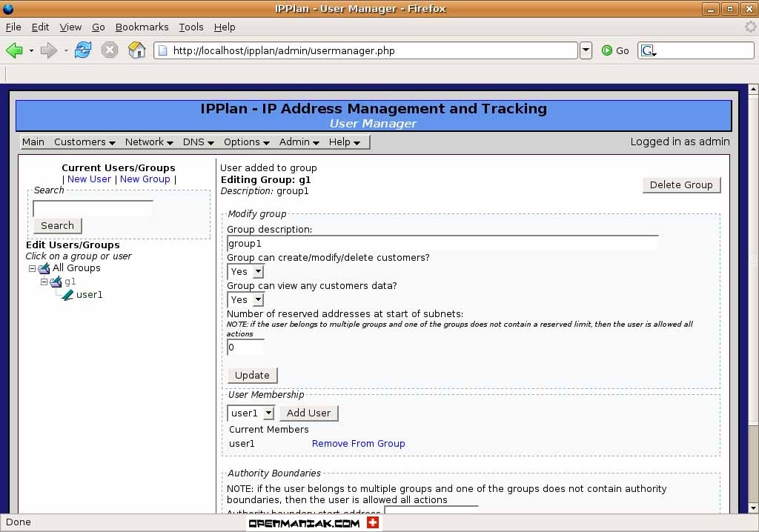
Task: Open the Forward history dropdown arrow
Action: (x=66, y=50)
